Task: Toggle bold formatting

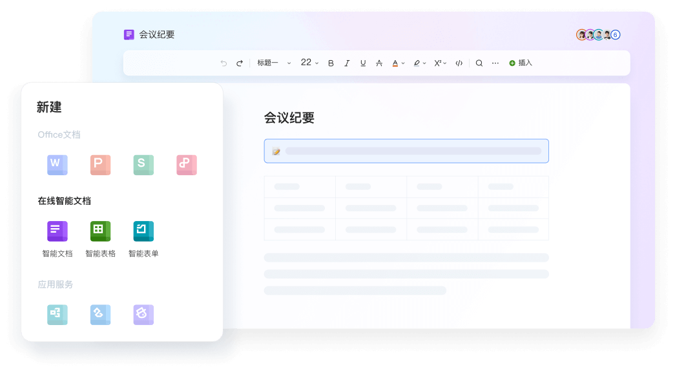Action: click(331, 63)
